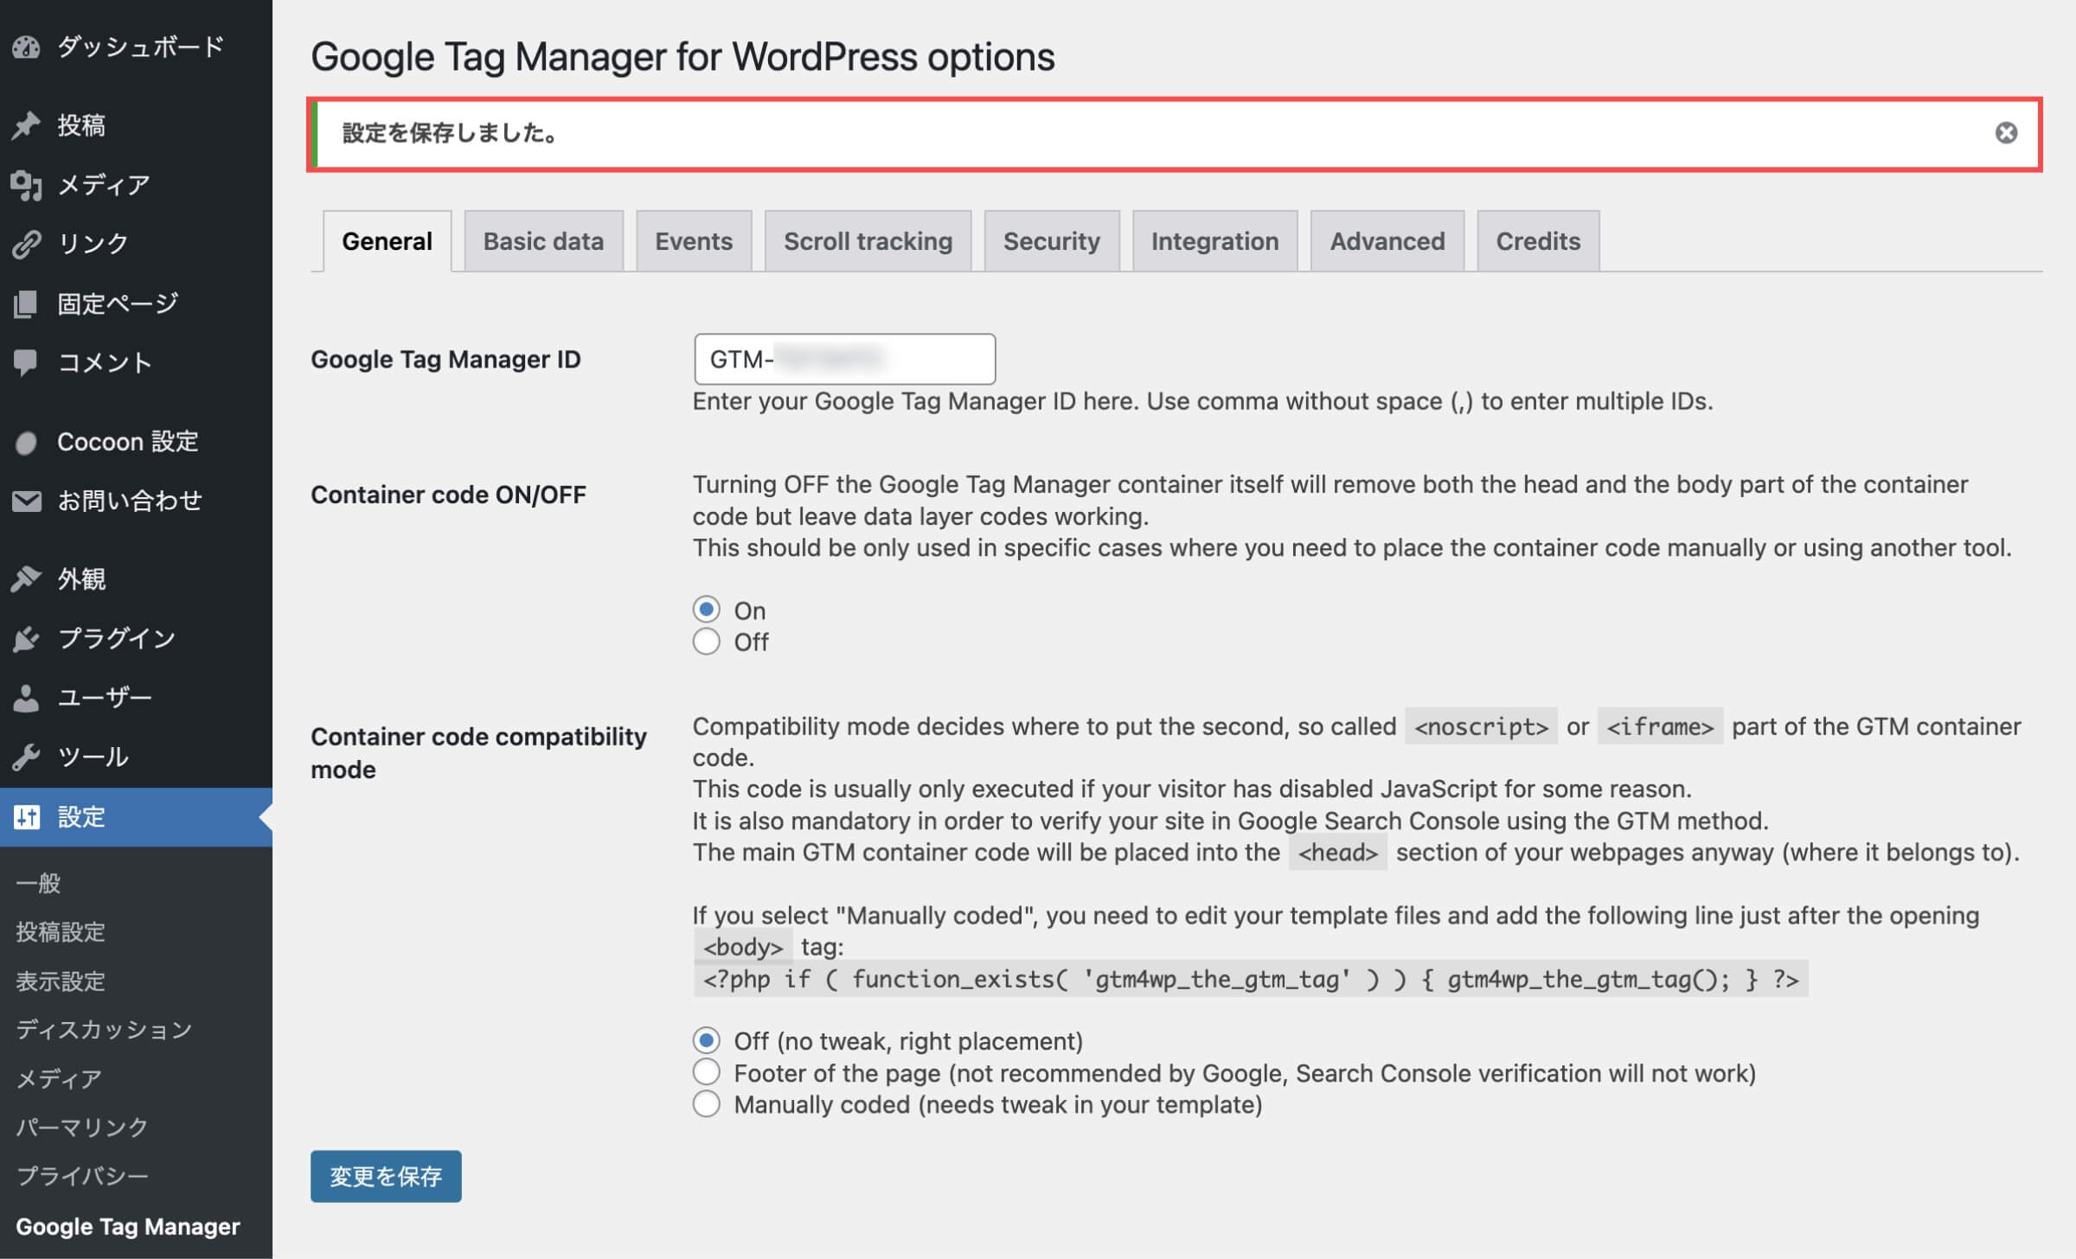This screenshot has height=1259, width=2076.
Task: Choose Manually coded compatibility option
Action: (707, 1104)
